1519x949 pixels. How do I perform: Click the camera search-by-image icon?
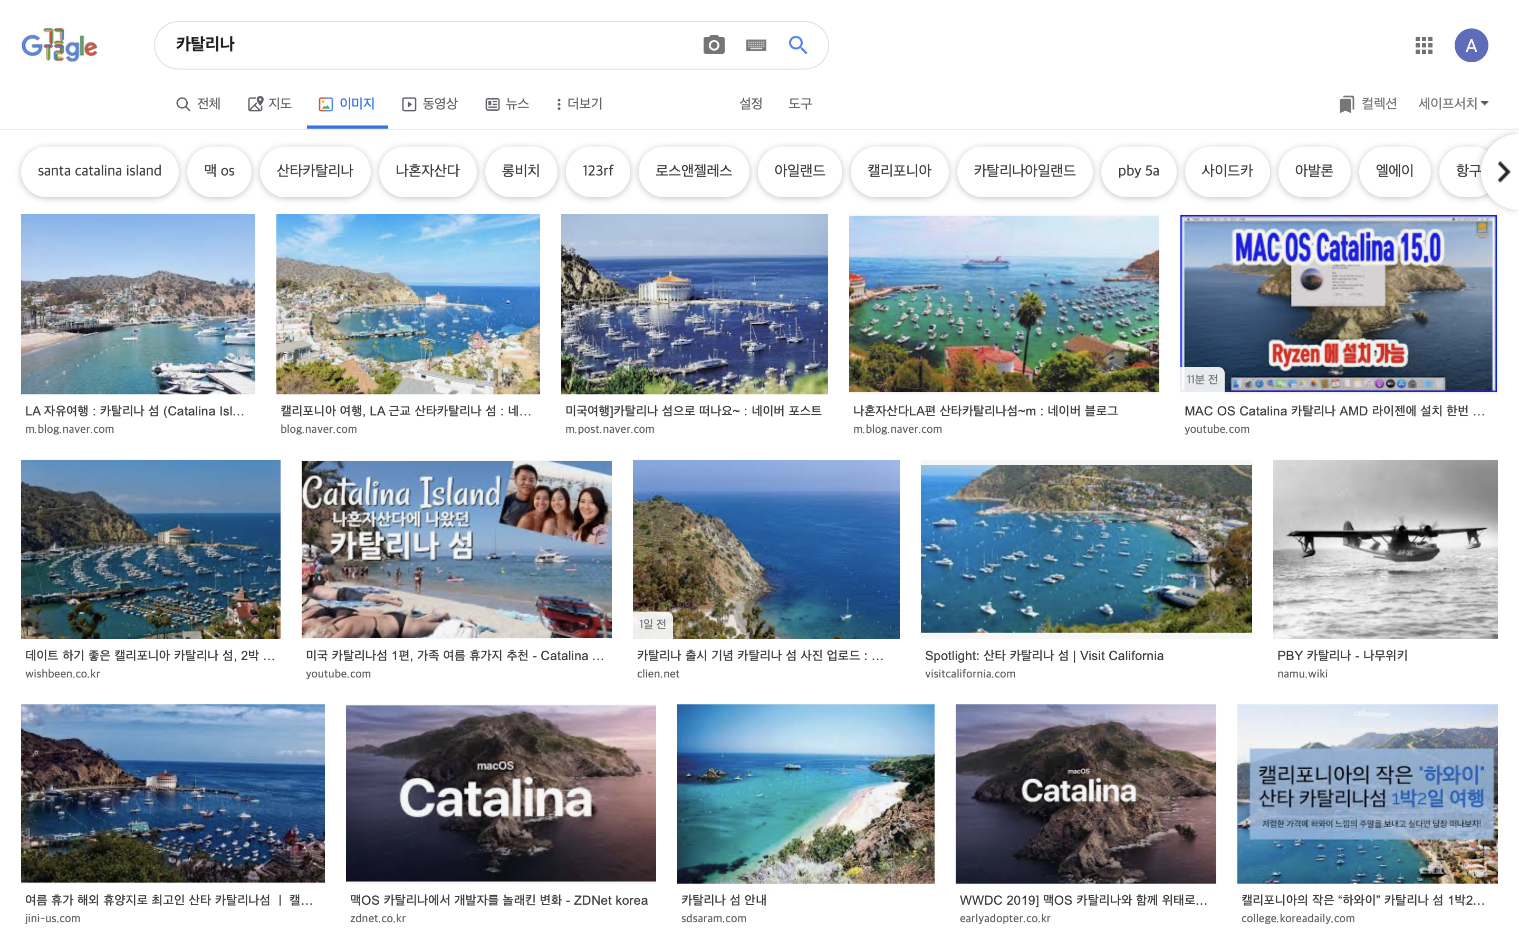coord(714,45)
